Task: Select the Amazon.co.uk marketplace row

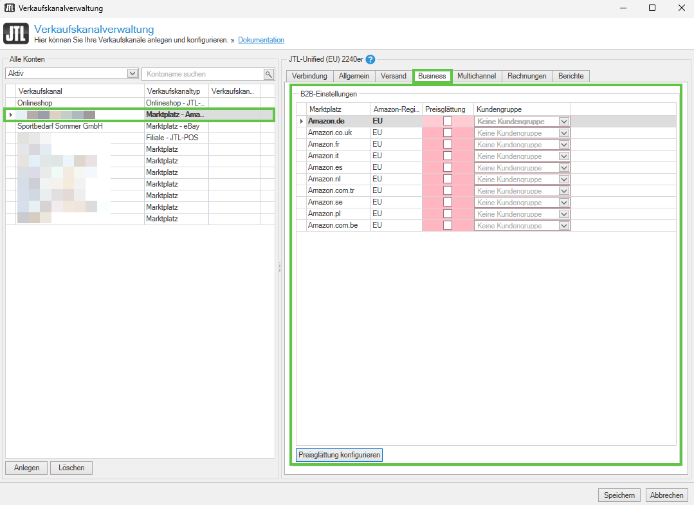Action: (x=486, y=133)
